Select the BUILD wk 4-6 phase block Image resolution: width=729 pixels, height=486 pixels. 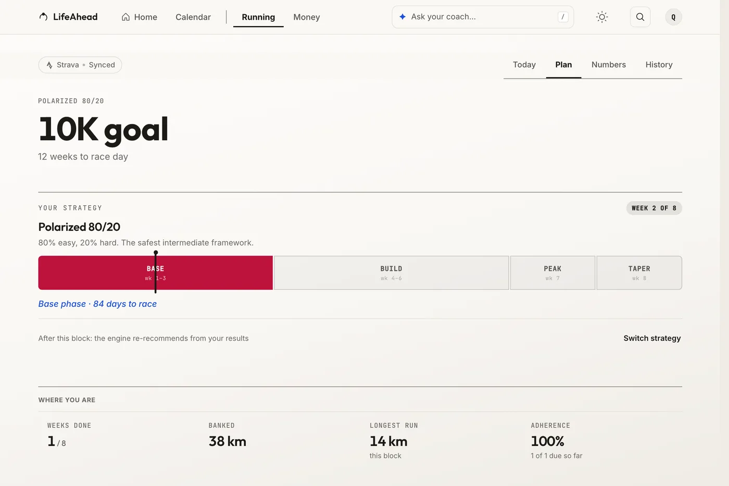coord(391,272)
